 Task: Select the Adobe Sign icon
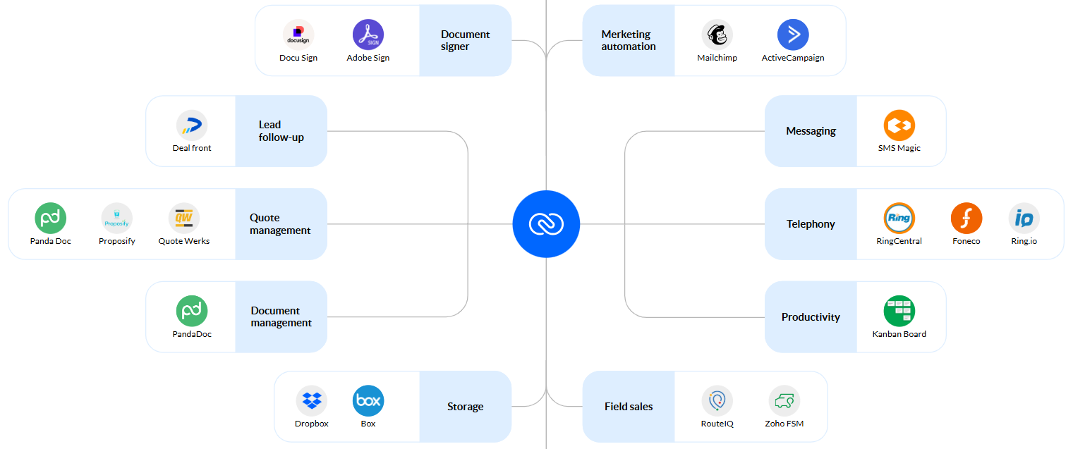368,33
